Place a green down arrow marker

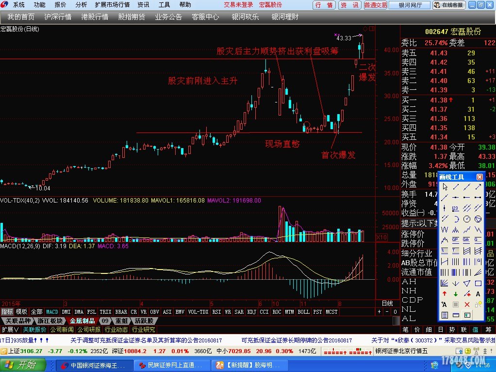[x=456, y=294]
